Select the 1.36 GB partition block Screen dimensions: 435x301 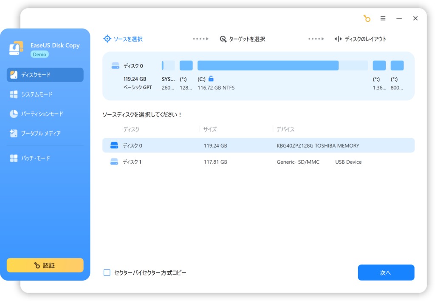(379, 65)
